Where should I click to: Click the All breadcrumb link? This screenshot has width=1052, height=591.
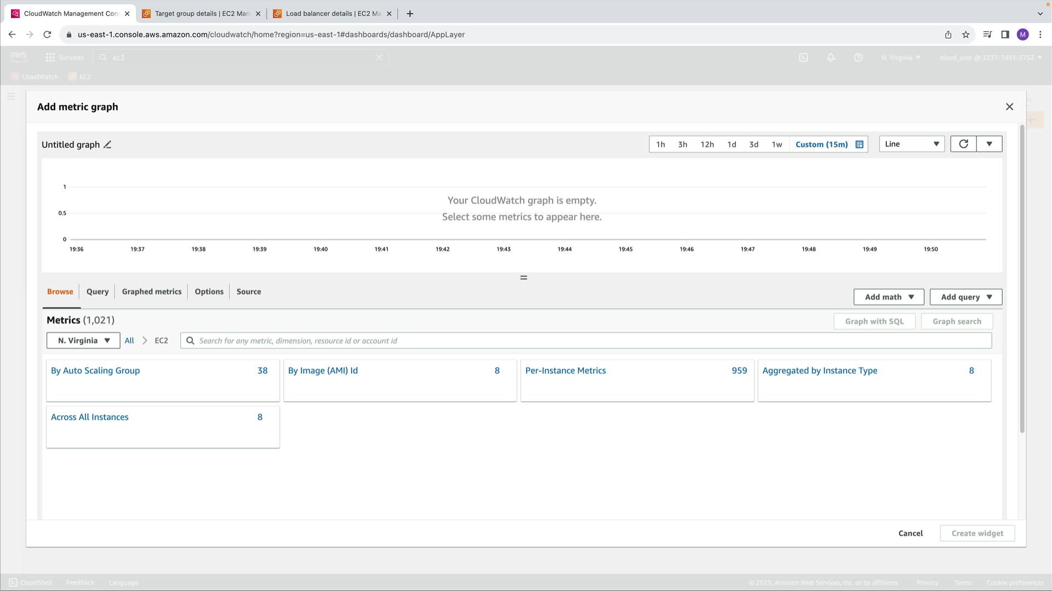[129, 340]
